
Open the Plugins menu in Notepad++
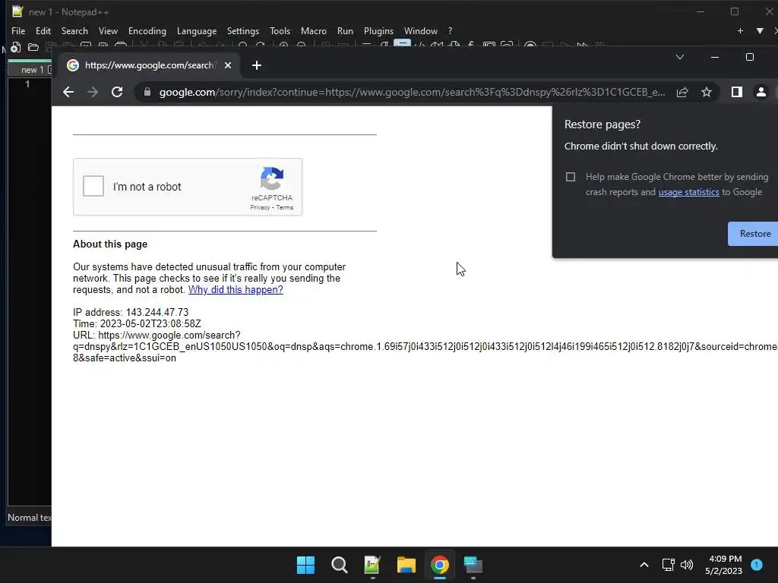point(378,30)
